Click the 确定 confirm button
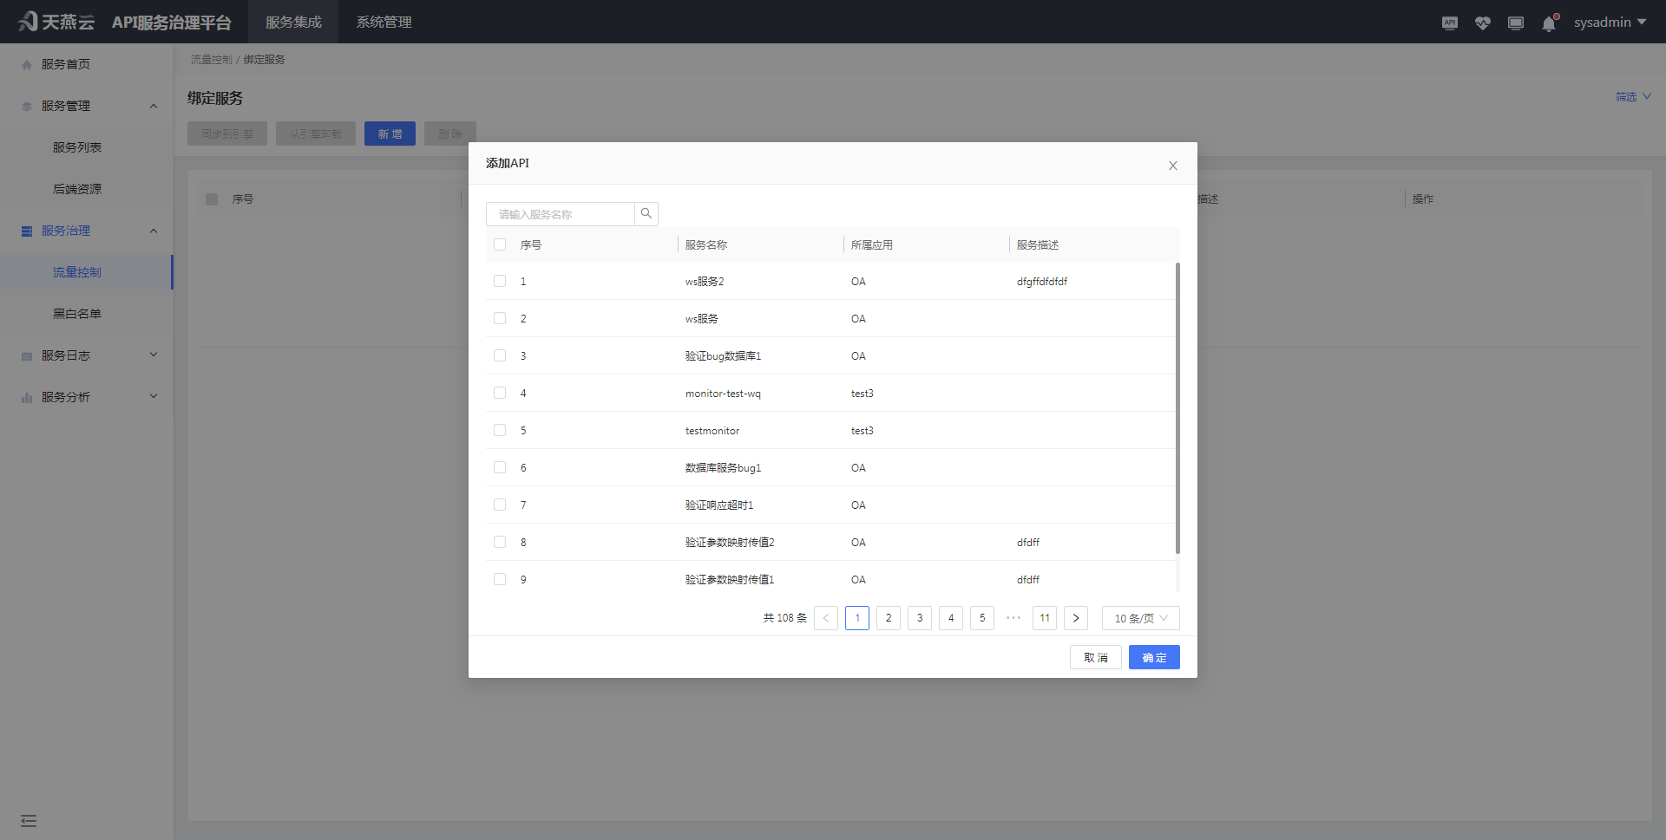 pyautogui.click(x=1153, y=657)
